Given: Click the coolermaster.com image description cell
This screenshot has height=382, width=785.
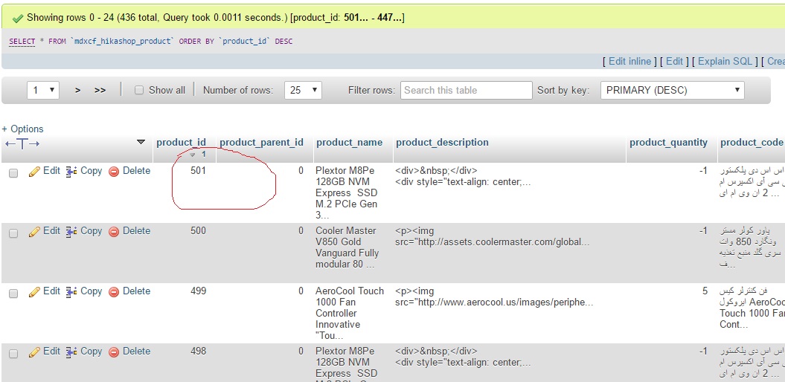Looking at the screenshot, I should [x=493, y=236].
